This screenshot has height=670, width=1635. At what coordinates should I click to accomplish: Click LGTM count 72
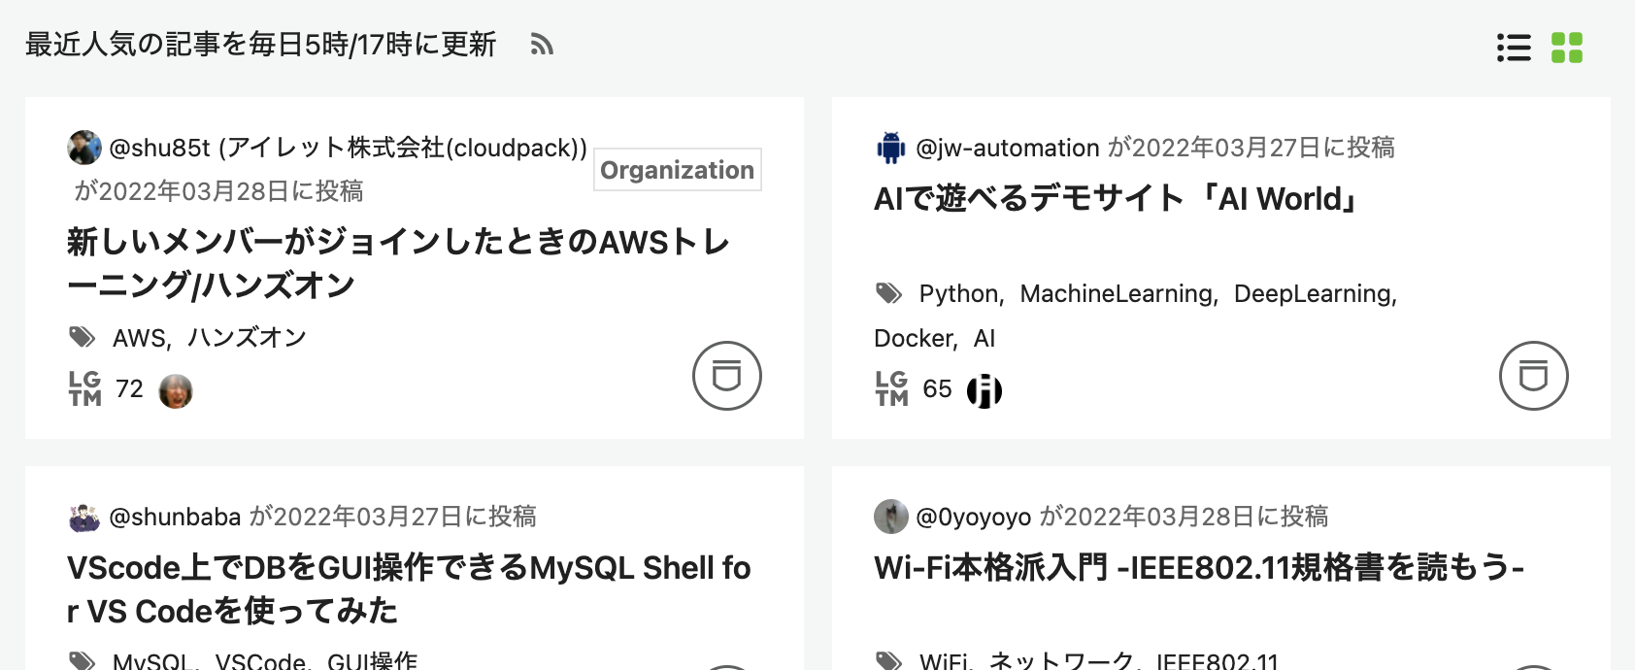(129, 389)
